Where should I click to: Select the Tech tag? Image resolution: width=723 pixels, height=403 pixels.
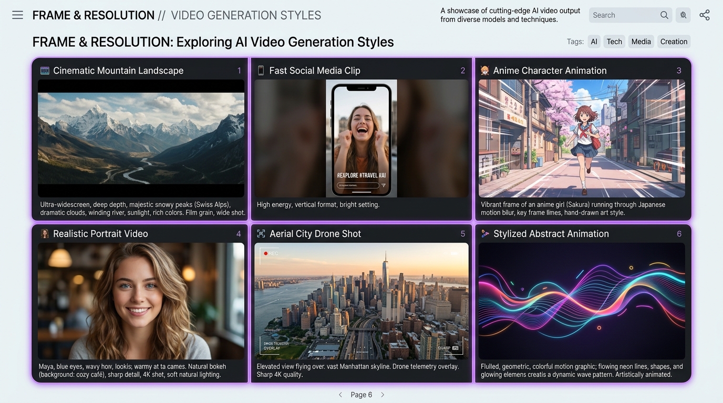coord(614,42)
